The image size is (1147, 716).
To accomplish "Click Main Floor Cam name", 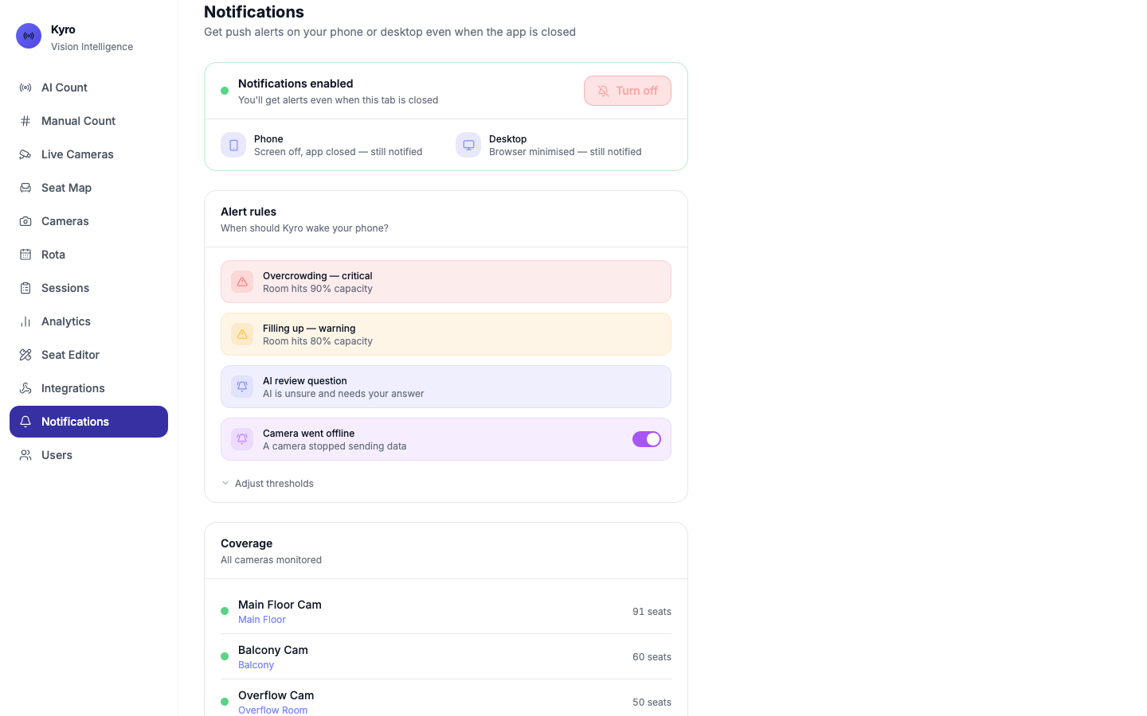I will point(280,605).
